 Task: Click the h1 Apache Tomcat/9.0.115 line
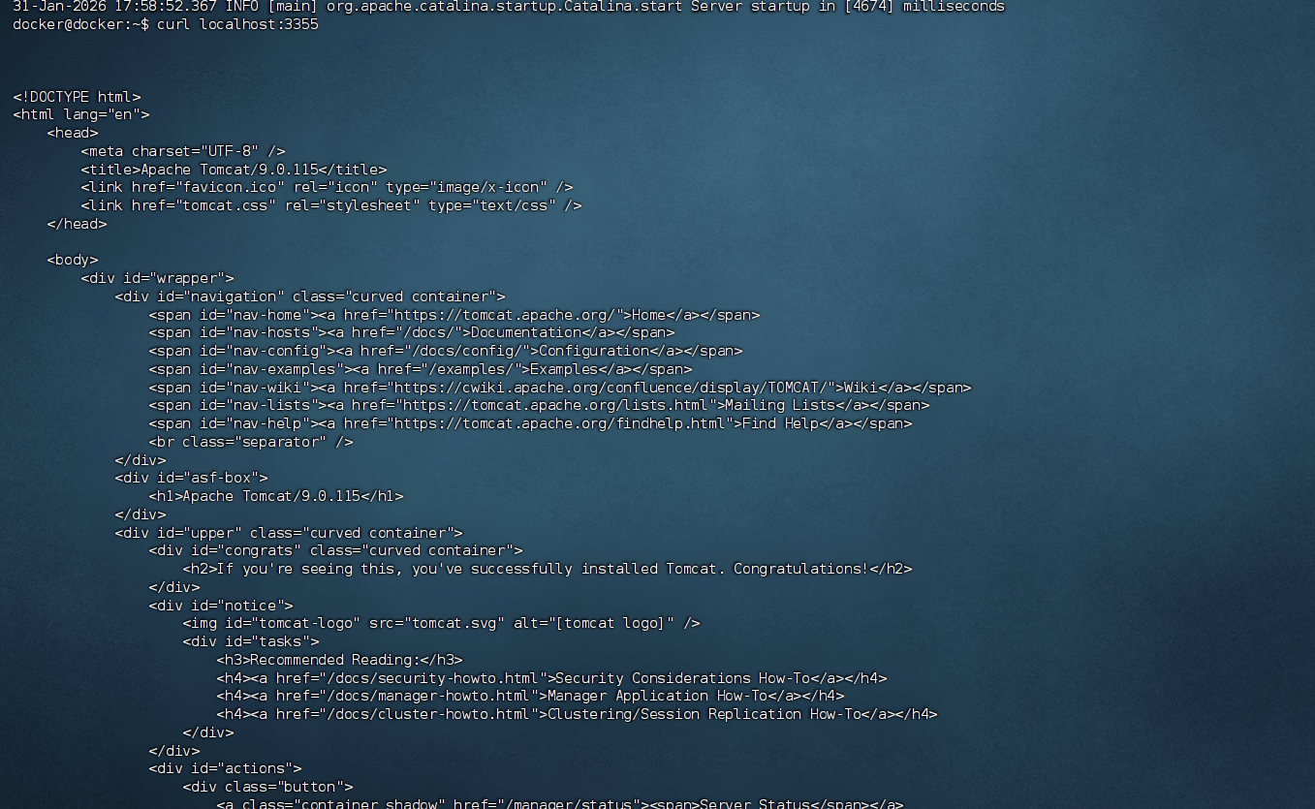[x=276, y=496]
